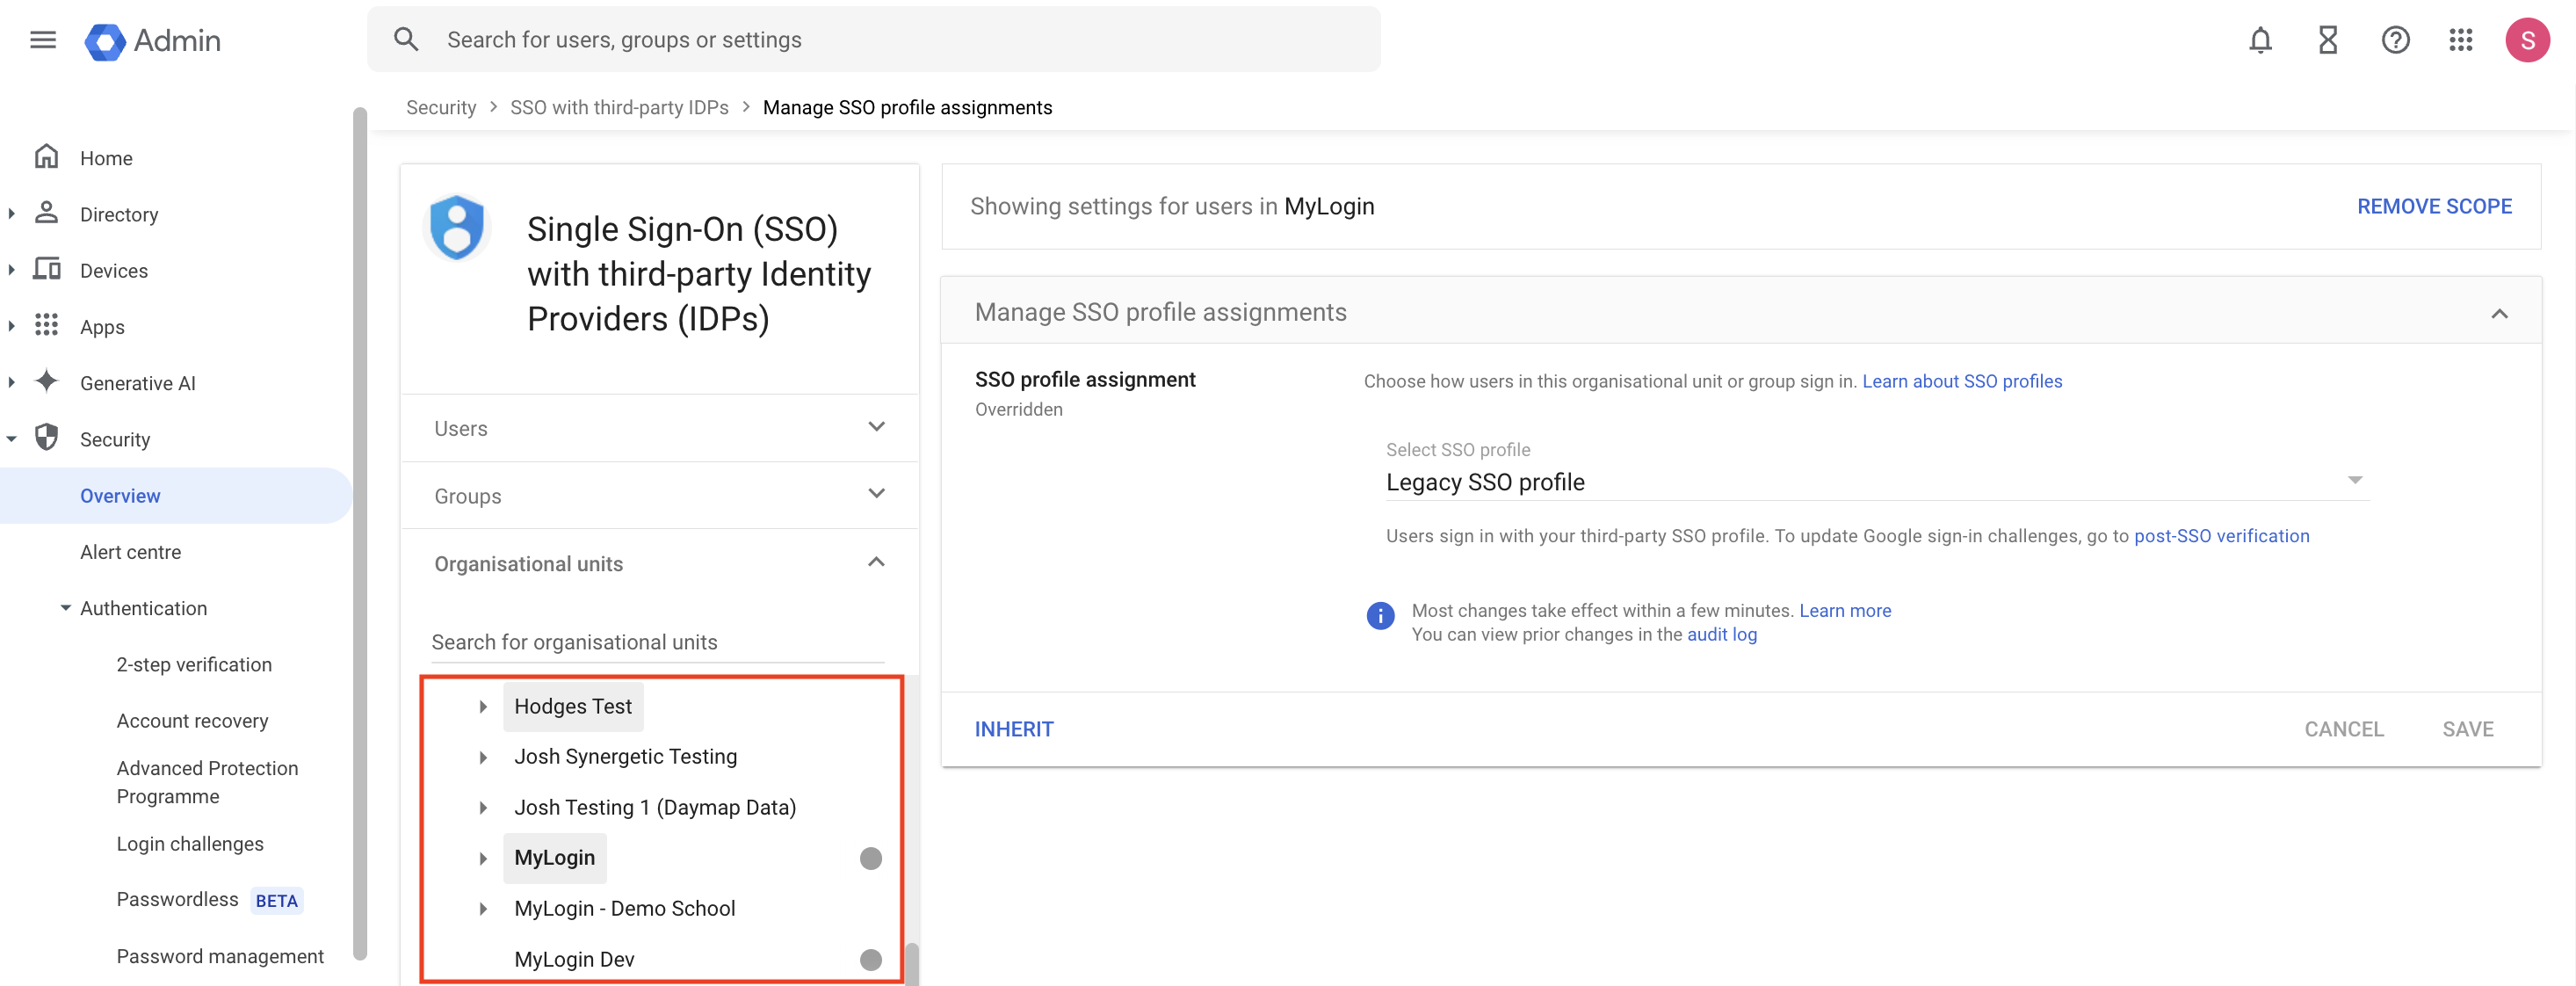Open Alert centre
The width and height of the screenshot is (2576, 986).
(x=130, y=552)
